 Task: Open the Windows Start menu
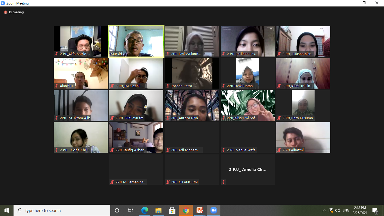(7, 210)
